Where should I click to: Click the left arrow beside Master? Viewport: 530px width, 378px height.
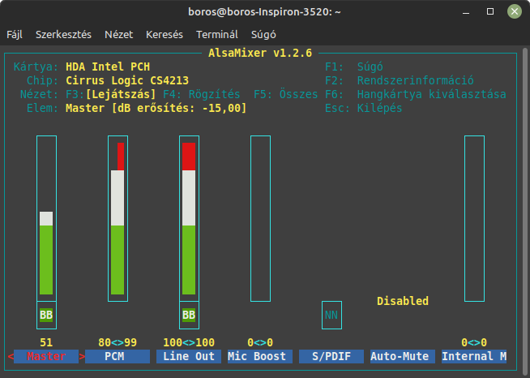pos(11,356)
